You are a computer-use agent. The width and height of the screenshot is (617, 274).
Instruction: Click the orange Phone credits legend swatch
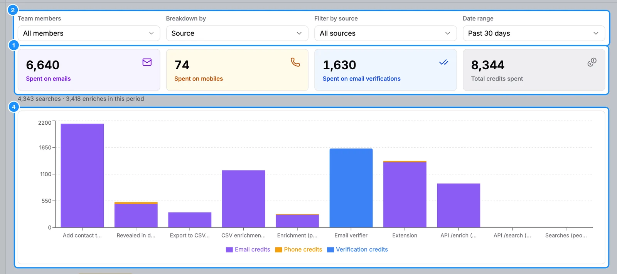pos(278,250)
